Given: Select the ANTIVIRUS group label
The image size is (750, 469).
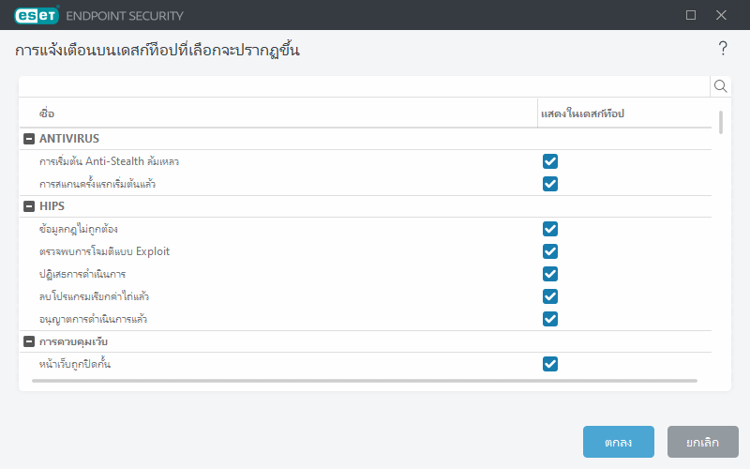Looking at the screenshot, I should (69, 139).
